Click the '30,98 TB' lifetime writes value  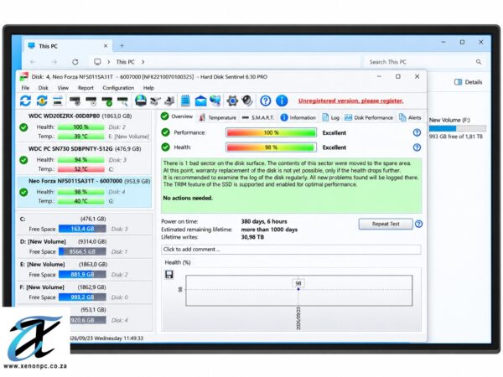(252, 237)
